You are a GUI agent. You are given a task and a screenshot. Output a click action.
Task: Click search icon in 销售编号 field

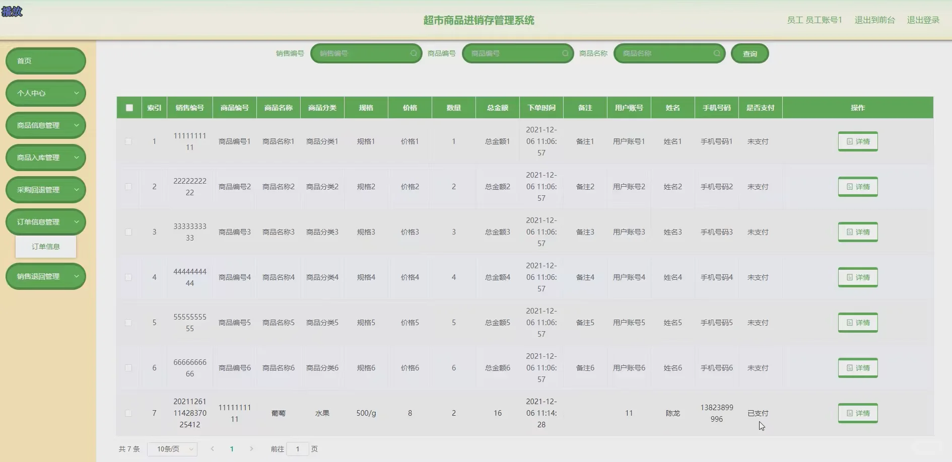pyautogui.click(x=414, y=53)
